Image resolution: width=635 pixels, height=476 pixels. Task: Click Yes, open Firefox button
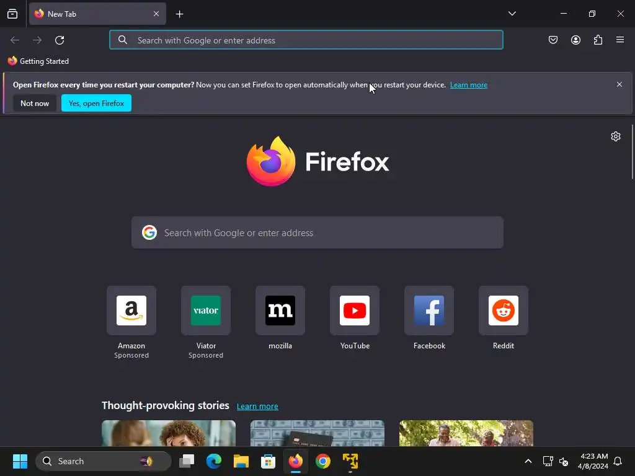click(x=96, y=104)
